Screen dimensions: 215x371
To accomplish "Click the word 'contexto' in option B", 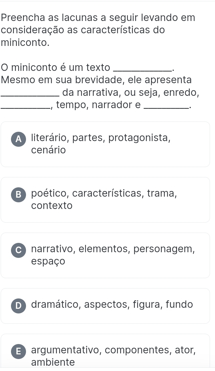I will click(52, 206).
